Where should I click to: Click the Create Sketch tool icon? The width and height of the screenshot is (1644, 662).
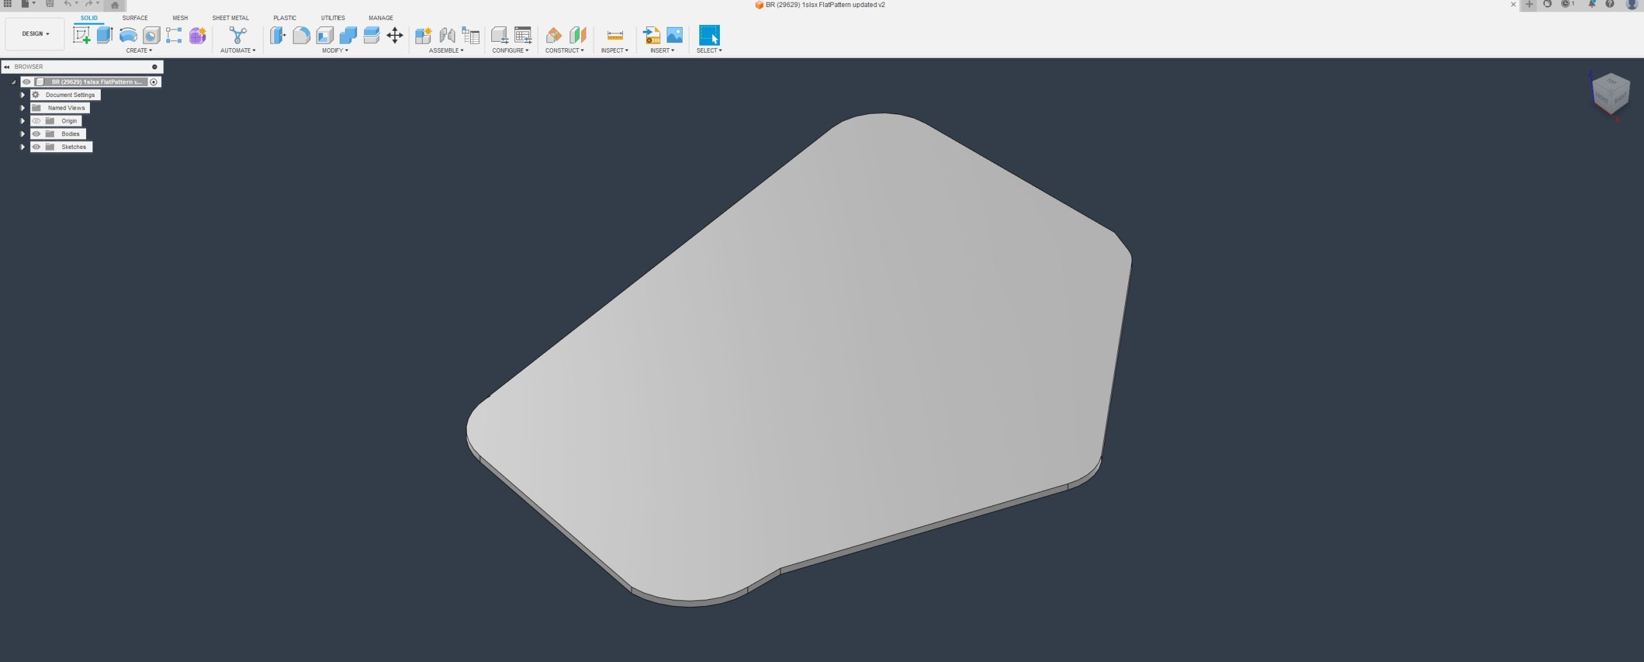pyautogui.click(x=82, y=35)
